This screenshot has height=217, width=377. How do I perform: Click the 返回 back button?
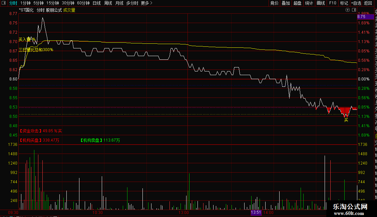pos(368,3)
